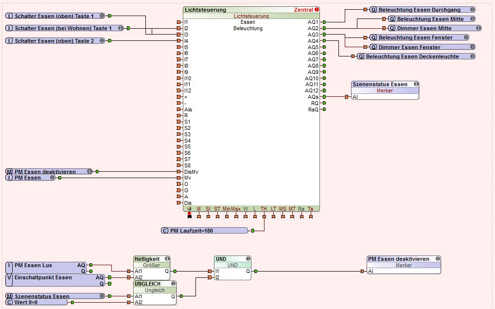Click the Ta parameter connector
The width and height of the screenshot is (495, 309).
[x=311, y=217]
